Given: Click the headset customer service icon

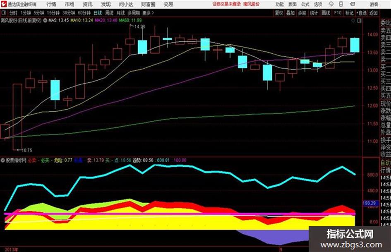Looking at the screenshot, I should tap(331, 4).
